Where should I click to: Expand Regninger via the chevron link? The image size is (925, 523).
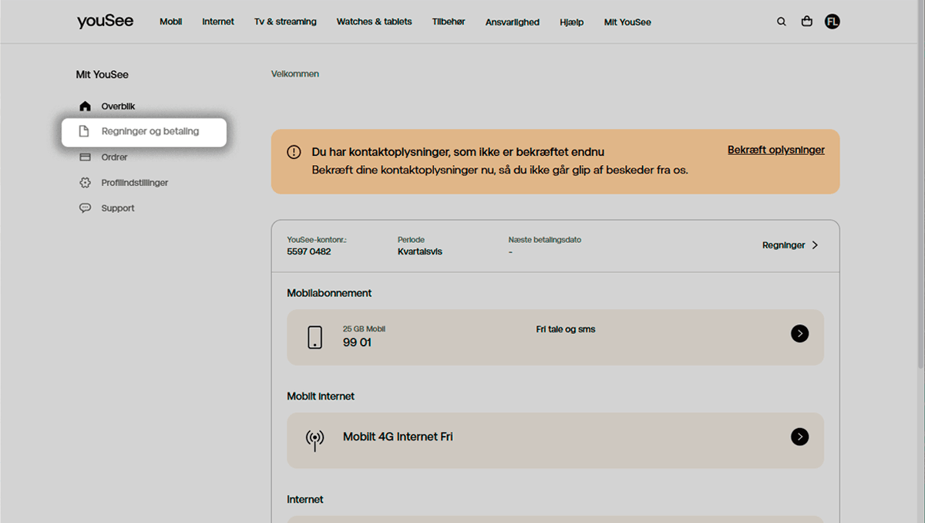tap(790, 245)
